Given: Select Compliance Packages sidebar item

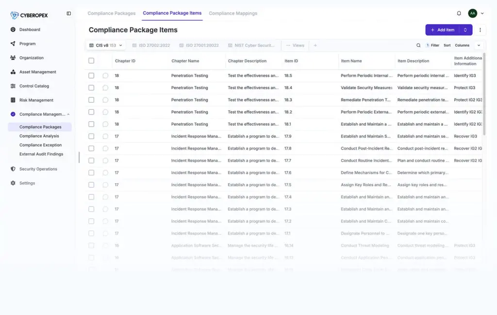Looking at the screenshot, I should 40,127.
